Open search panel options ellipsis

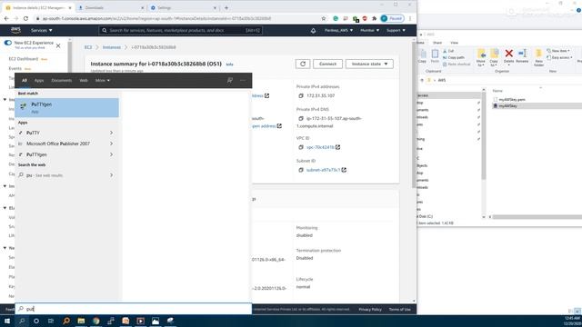pyautogui.click(x=243, y=80)
